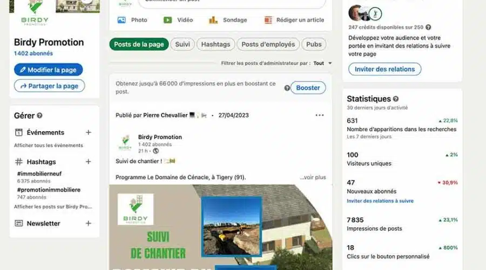Click the Vidéo icon in post composer

[168, 20]
